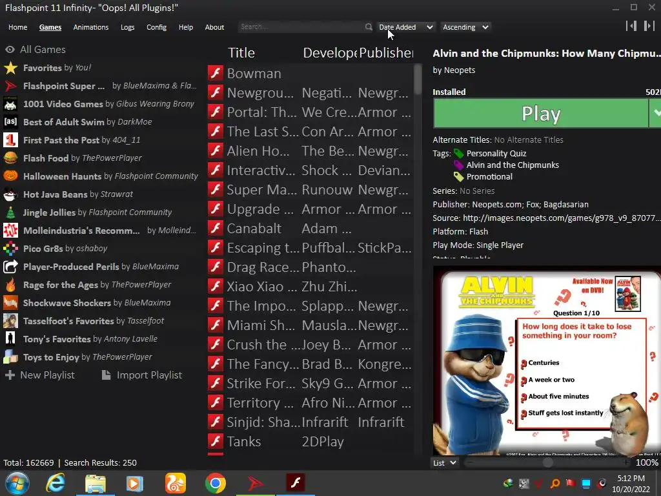This screenshot has height=496, width=661.
Task: Select the Bowman game row
Action: [x=310, y=74]
